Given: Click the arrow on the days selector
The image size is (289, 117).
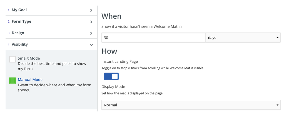Looking at the screenshot, I should (x=277, y=38).
